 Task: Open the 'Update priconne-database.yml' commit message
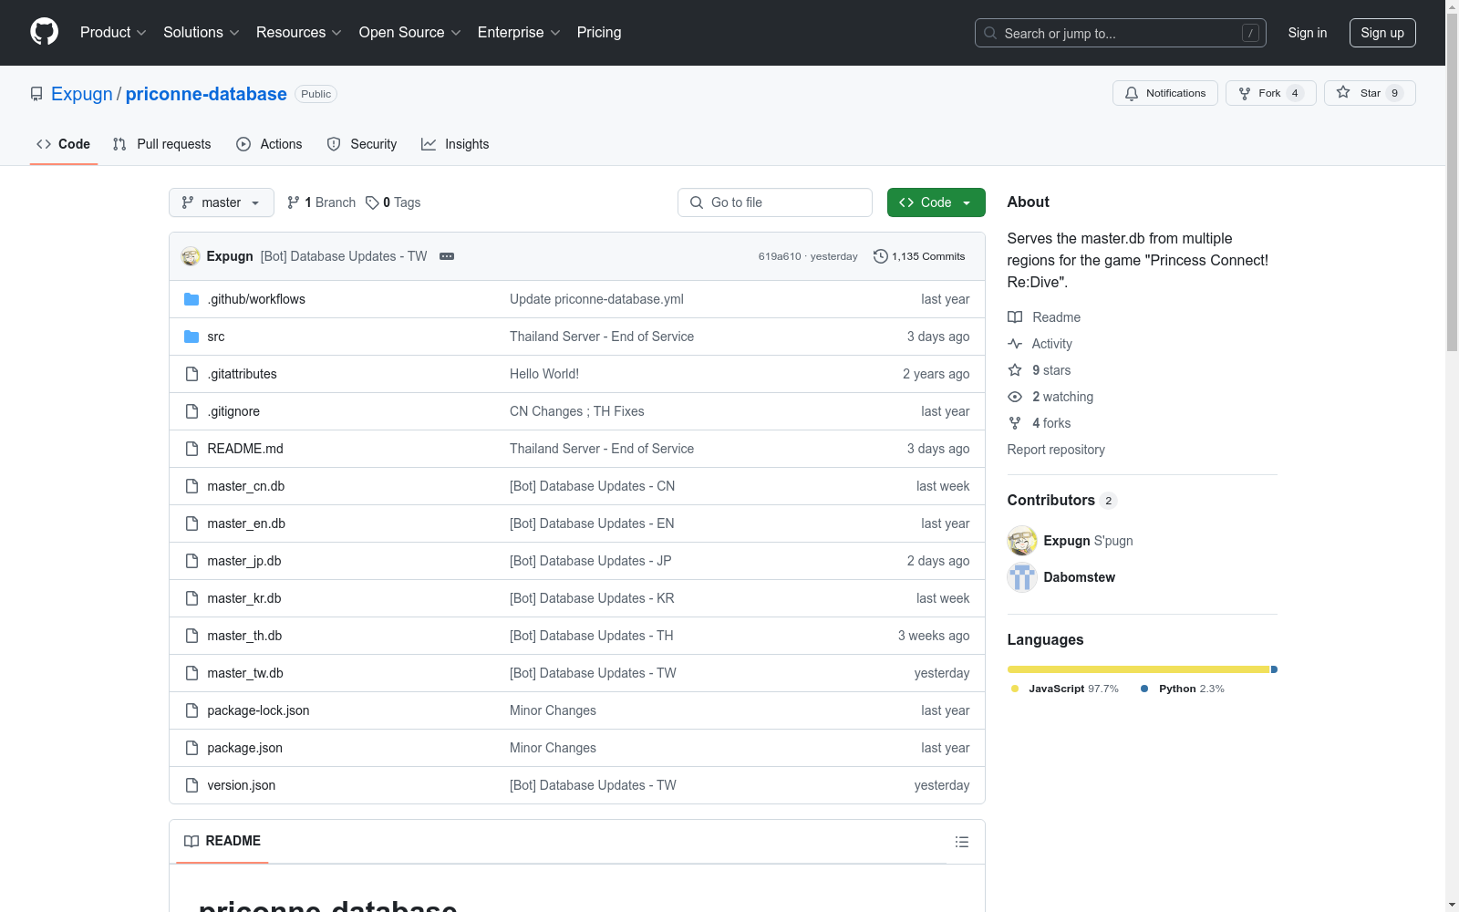[596, 299]
